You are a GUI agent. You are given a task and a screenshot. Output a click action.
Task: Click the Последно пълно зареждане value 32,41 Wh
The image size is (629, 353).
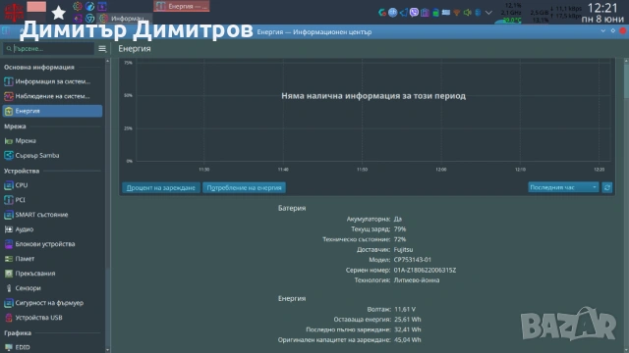click(408, 329)
